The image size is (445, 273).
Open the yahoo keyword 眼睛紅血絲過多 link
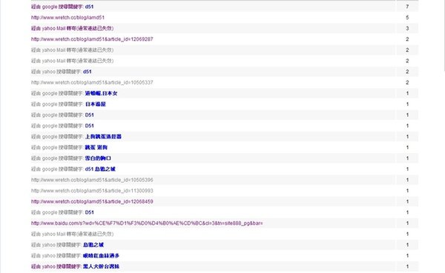[75, 256]
